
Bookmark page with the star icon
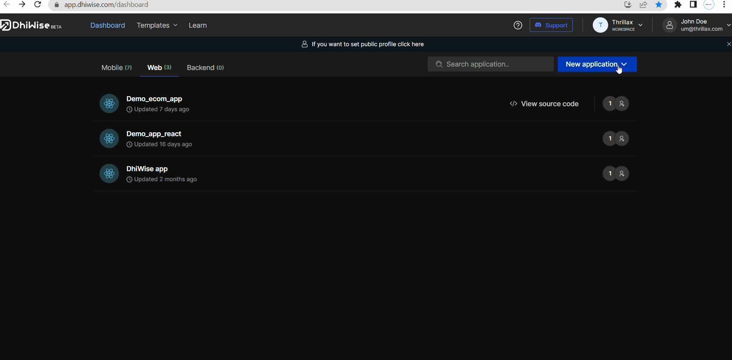(x=659, y=5)
